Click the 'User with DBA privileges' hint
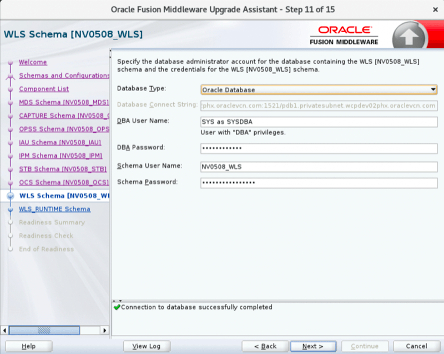Image resolution: width=444 pixels, height=354 pixels. pyautogui.click(x=243, y=132)
